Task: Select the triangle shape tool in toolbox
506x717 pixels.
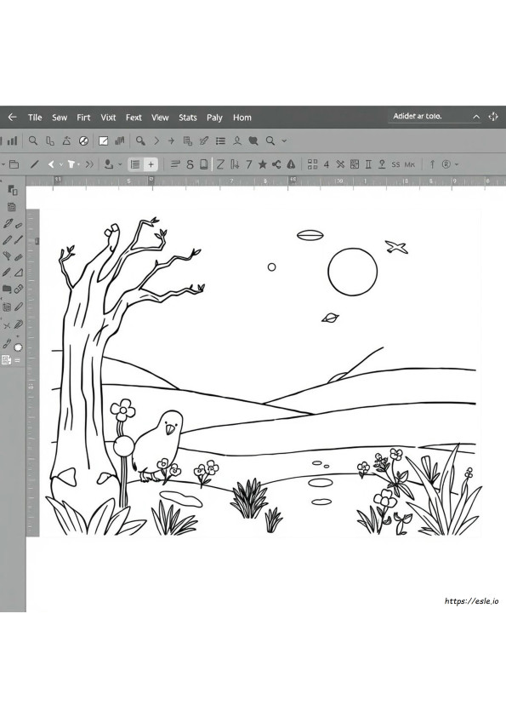Action: point(18,273)
